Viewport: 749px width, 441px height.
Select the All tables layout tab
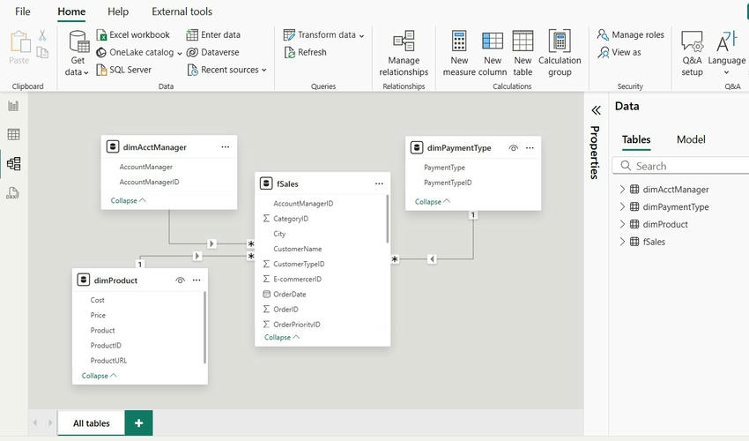92,422
